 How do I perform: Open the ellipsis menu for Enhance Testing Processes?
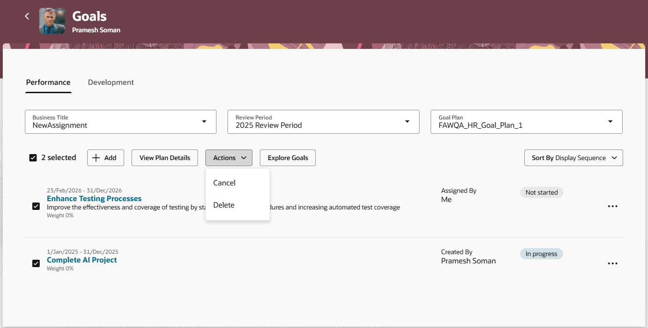(x=612, y=206)
